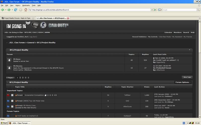Screen dimensions: 201x125
Task: Click the PR Movies forum icon
Action: tap(9, 68)
